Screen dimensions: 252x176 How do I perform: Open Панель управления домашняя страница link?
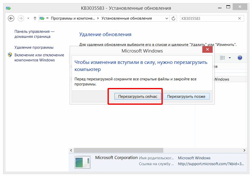(34, 34)
